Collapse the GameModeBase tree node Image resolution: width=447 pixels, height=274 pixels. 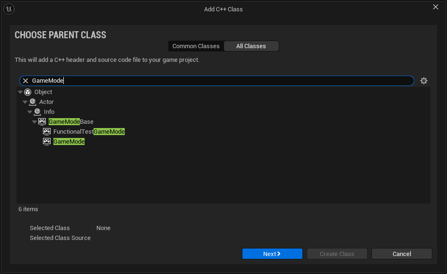[34, 122]
